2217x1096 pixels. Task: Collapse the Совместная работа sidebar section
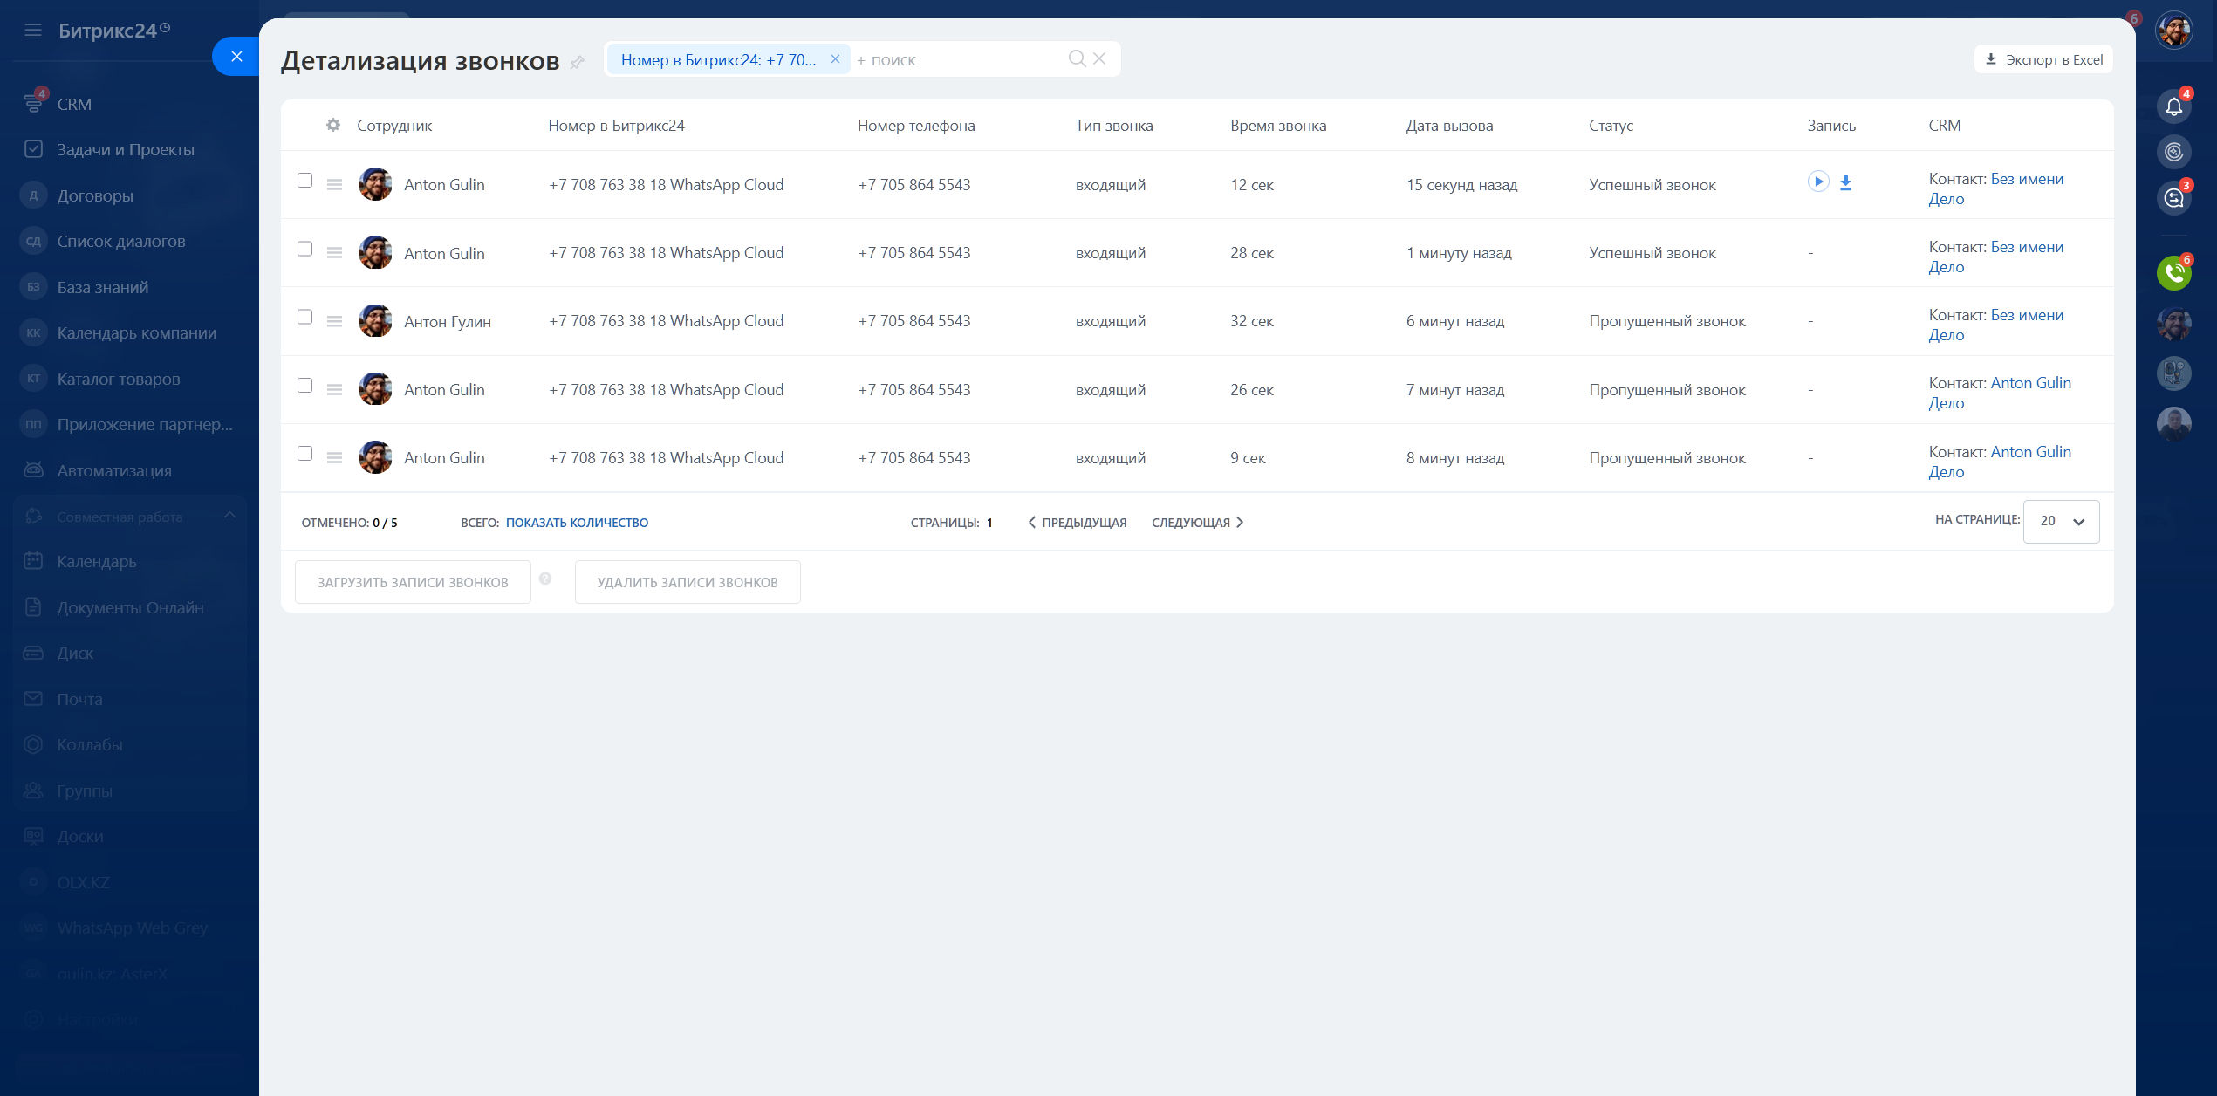coord(229,516)
